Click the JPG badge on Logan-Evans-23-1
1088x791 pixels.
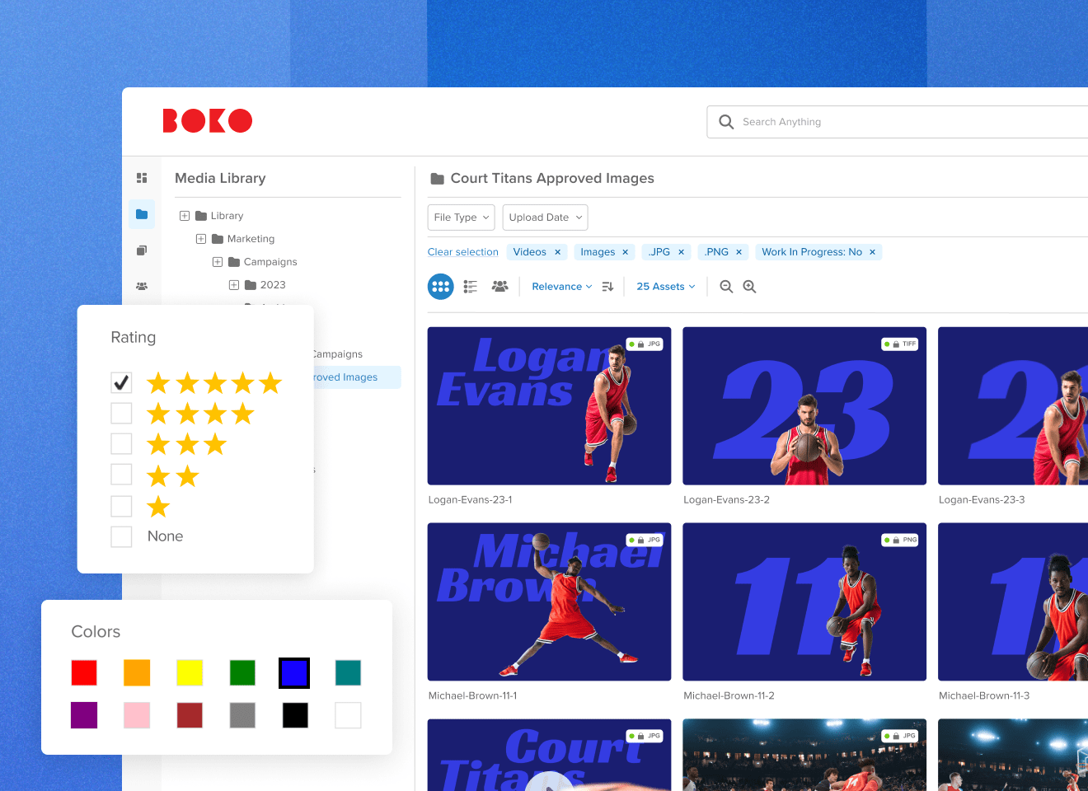[645, 344]
